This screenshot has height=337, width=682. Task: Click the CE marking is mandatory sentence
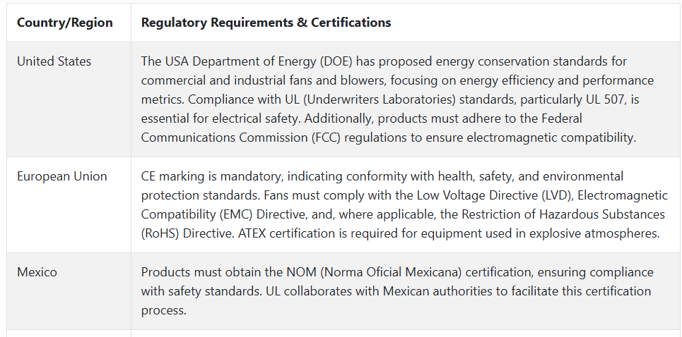[x=382, y=176]
